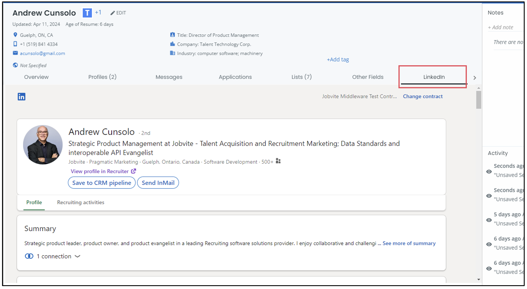Click the eye icon on second Seconds ago activity
The image size is (527, 289).
pyautogui.click(x=489, y=196)
